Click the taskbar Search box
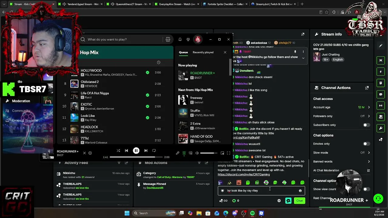 153,213
